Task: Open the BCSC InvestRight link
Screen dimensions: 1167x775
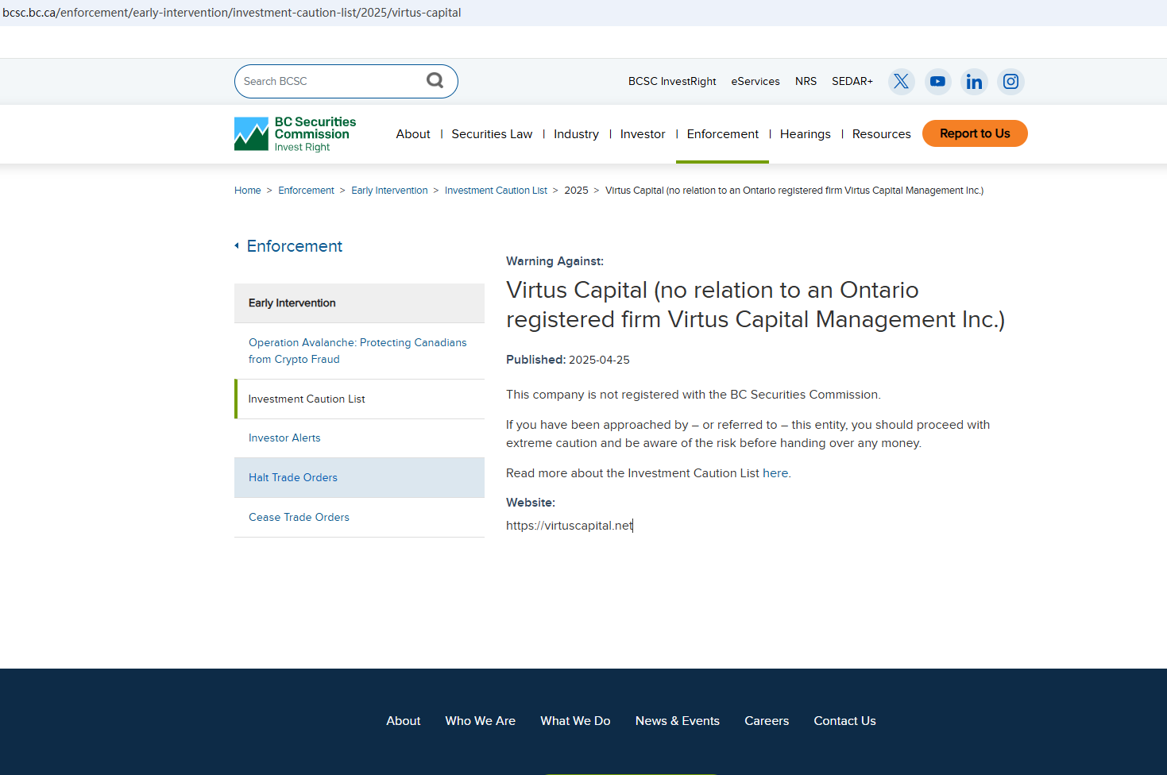Action: [x=672, y=81]
